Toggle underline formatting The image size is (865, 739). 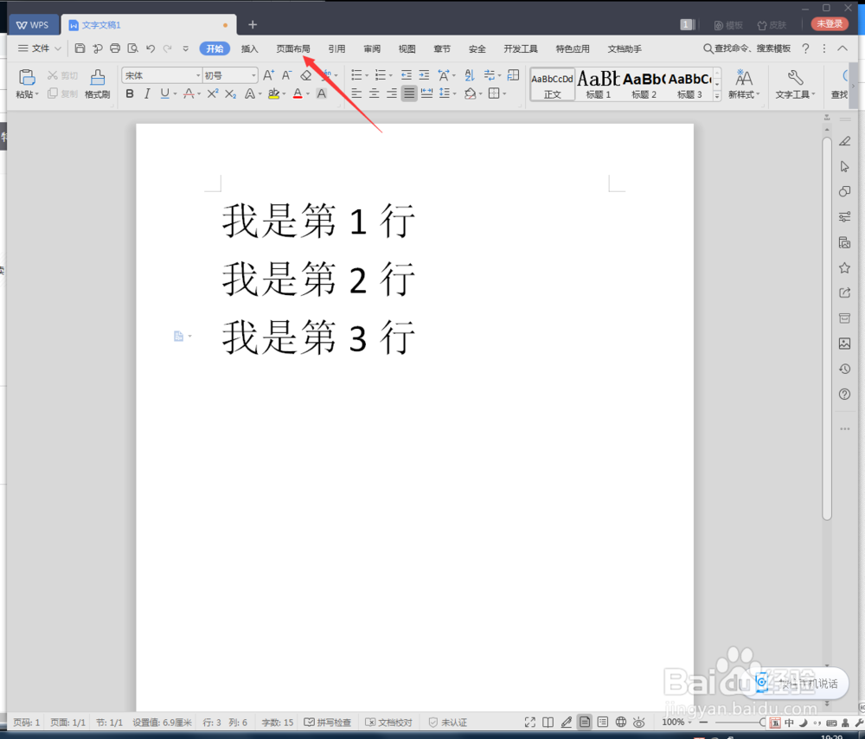click(164, 93)
